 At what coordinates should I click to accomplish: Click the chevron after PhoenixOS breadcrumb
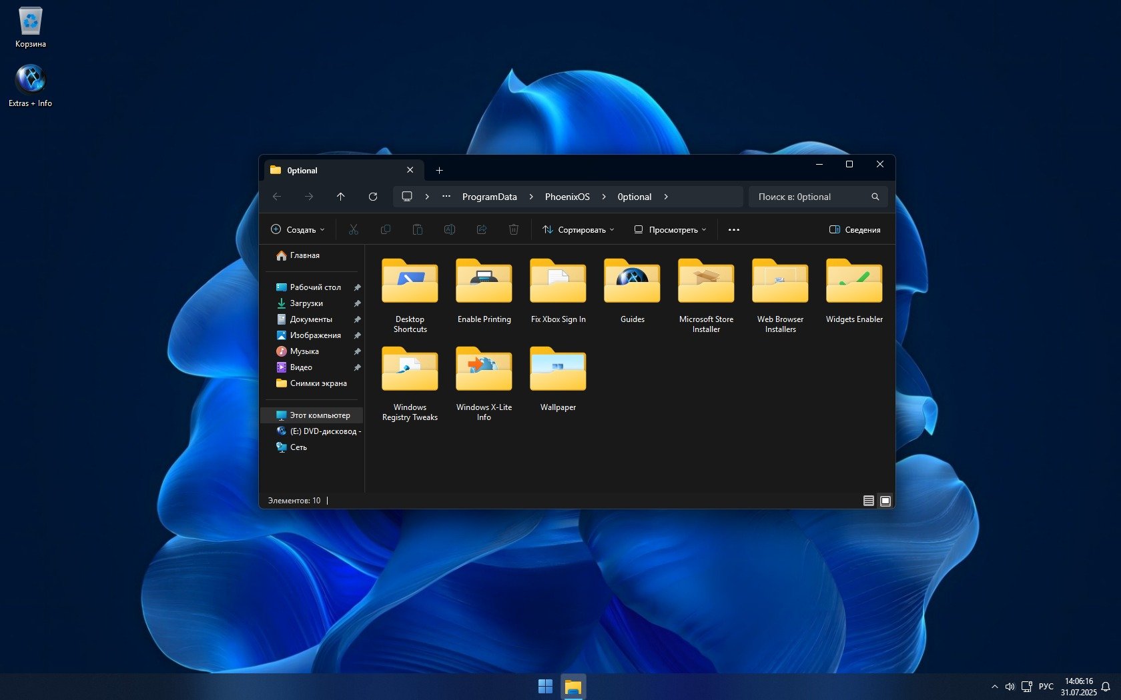[604, 197]
